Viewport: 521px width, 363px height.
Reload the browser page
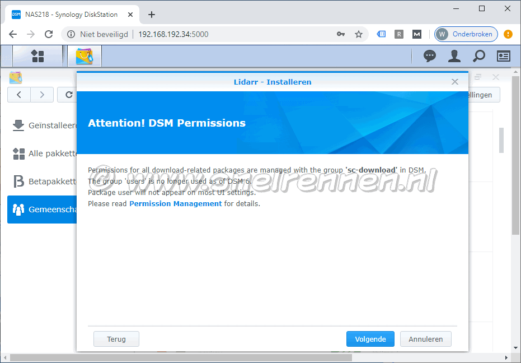click(x=49, y=34)
